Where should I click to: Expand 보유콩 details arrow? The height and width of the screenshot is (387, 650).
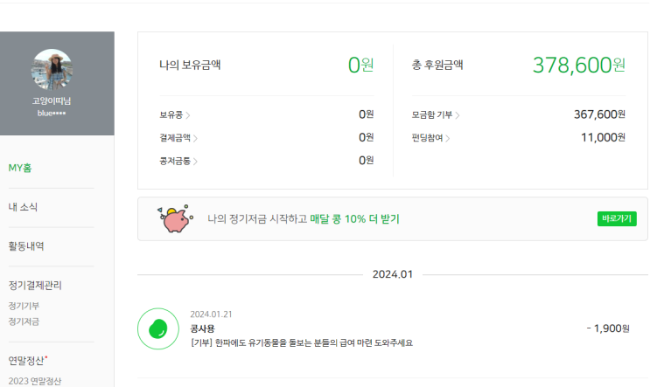point(188,114)
